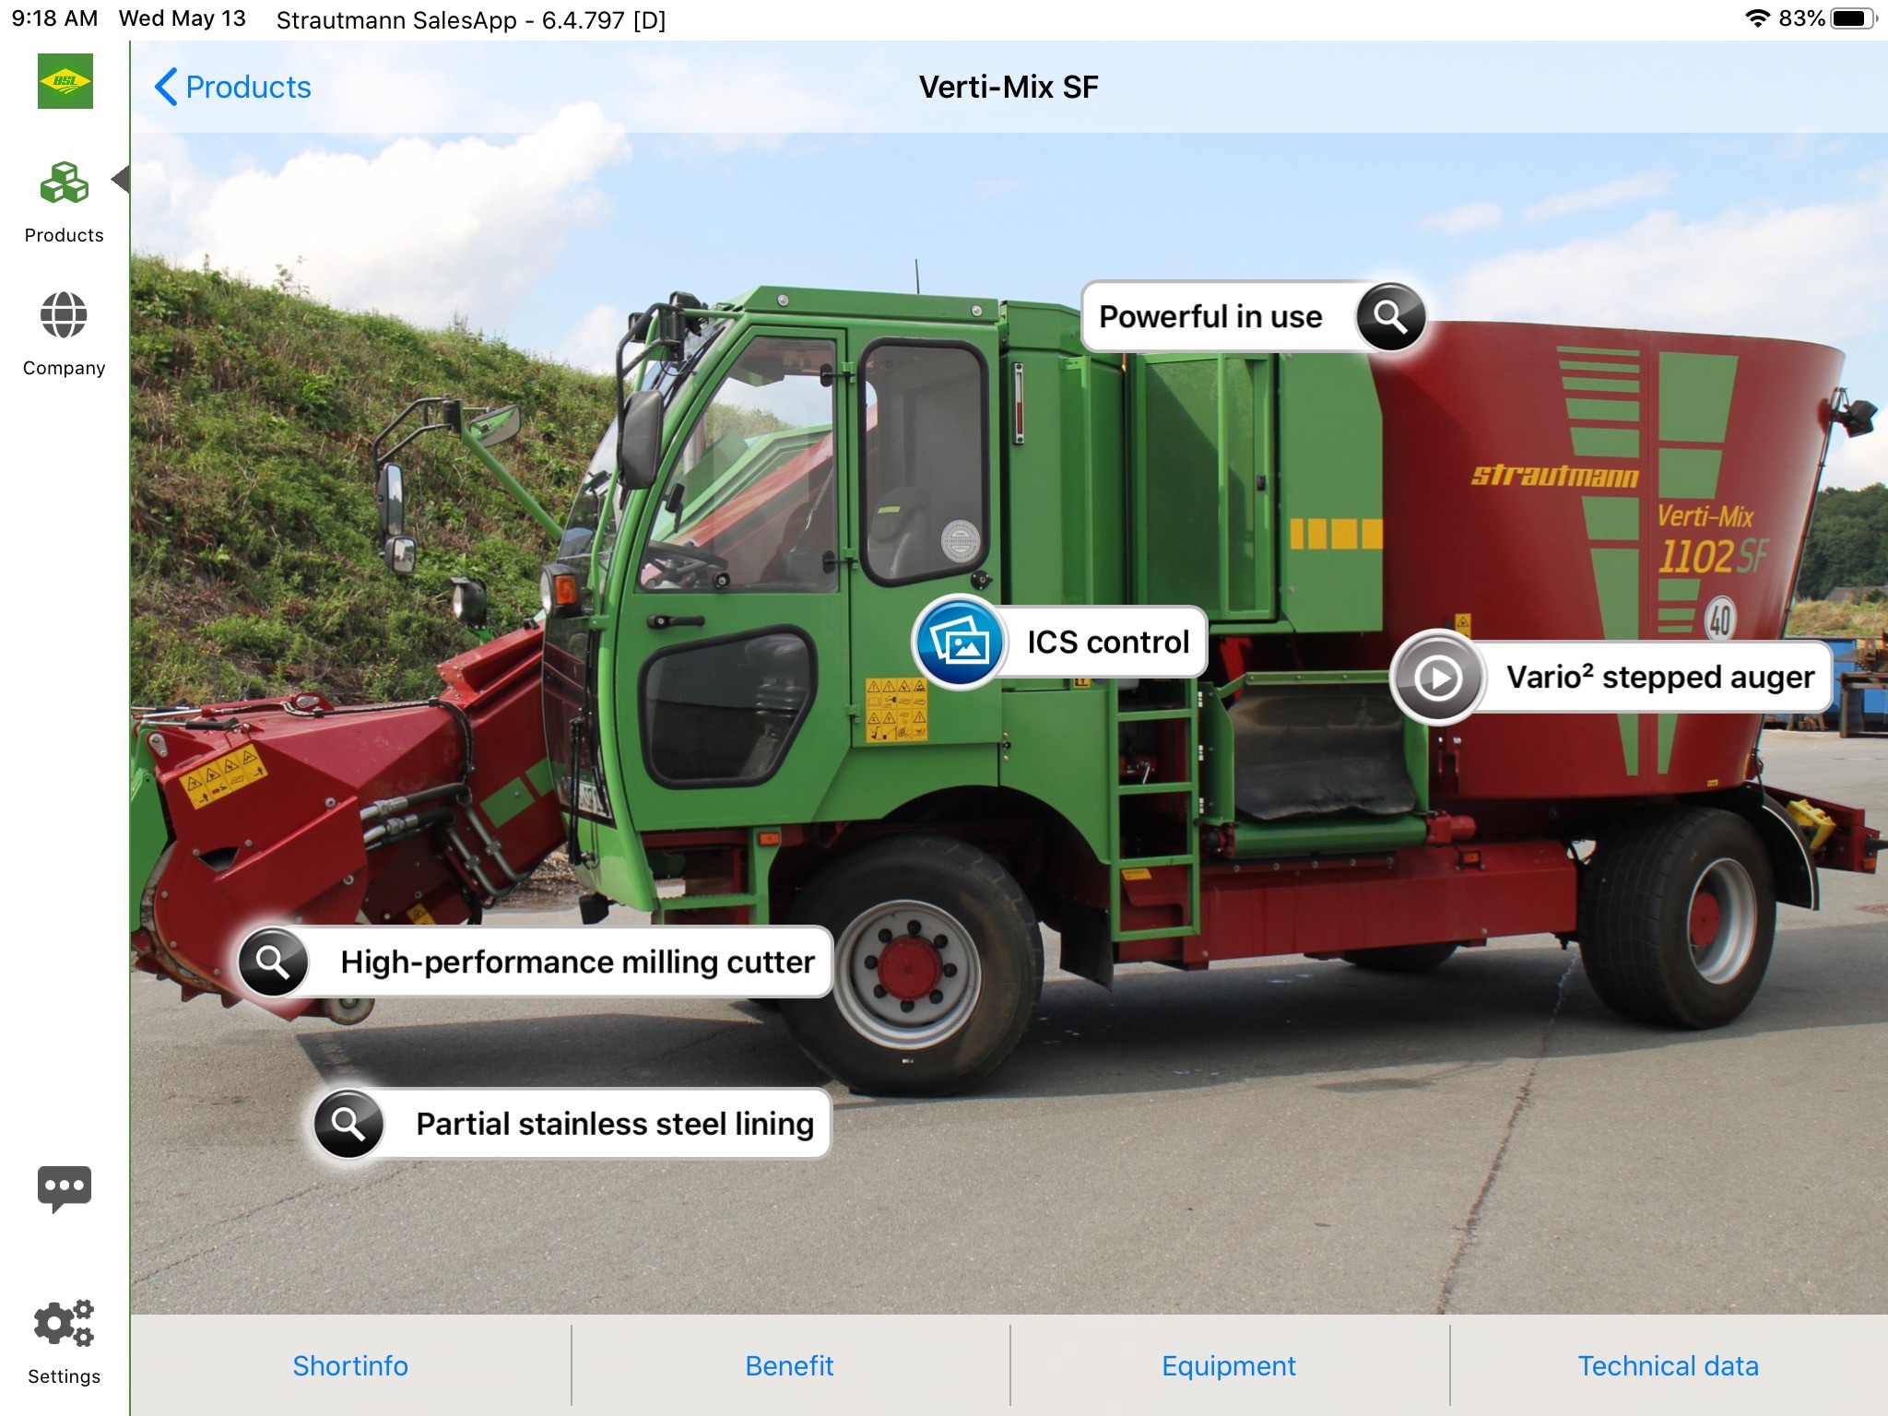Click the chat messaging icon
The width and height of the screenshot is (1888, 1416).
65,1186
